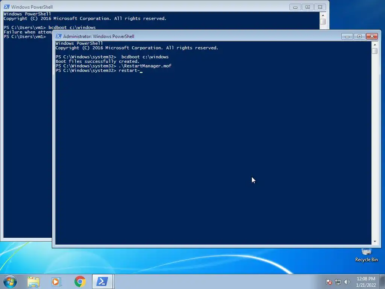The height and width of the screenshot is (289, 385).
Task: Minimize the background Windows PowerShell window
Action: (295, 7)
